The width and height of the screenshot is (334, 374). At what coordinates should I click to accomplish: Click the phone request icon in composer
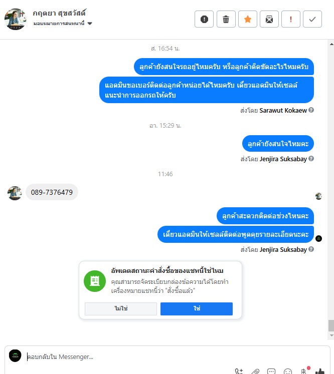point(239,371)
